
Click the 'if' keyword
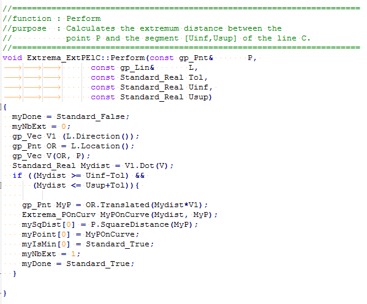pos(17,175)
